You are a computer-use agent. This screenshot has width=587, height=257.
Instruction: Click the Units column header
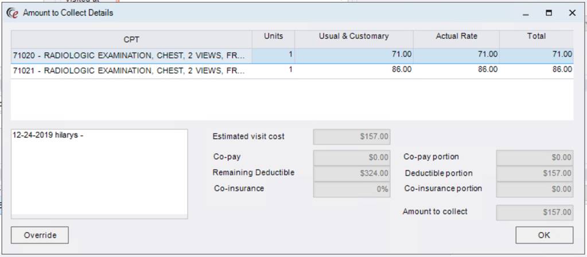tap(273, 37)
